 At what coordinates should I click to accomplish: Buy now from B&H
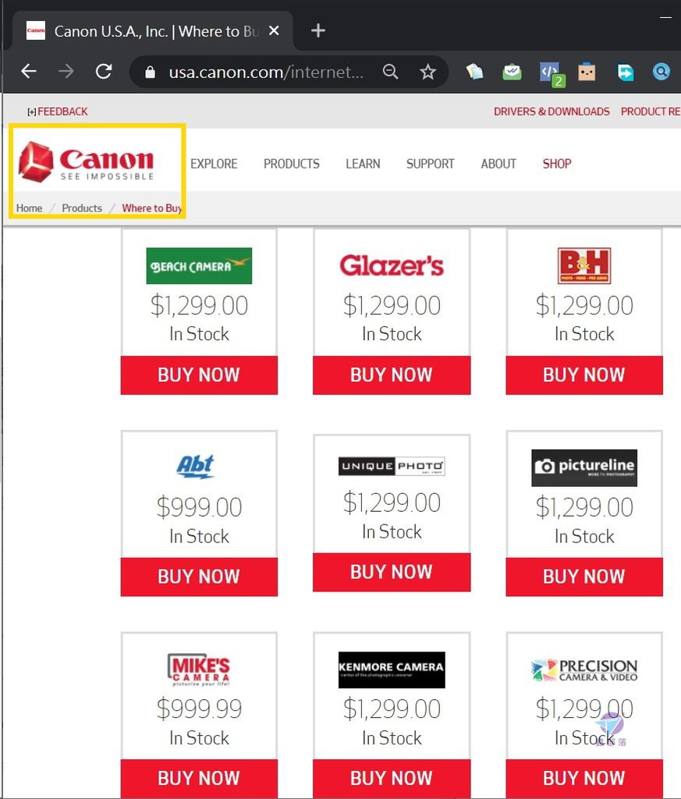click(584, 375)
